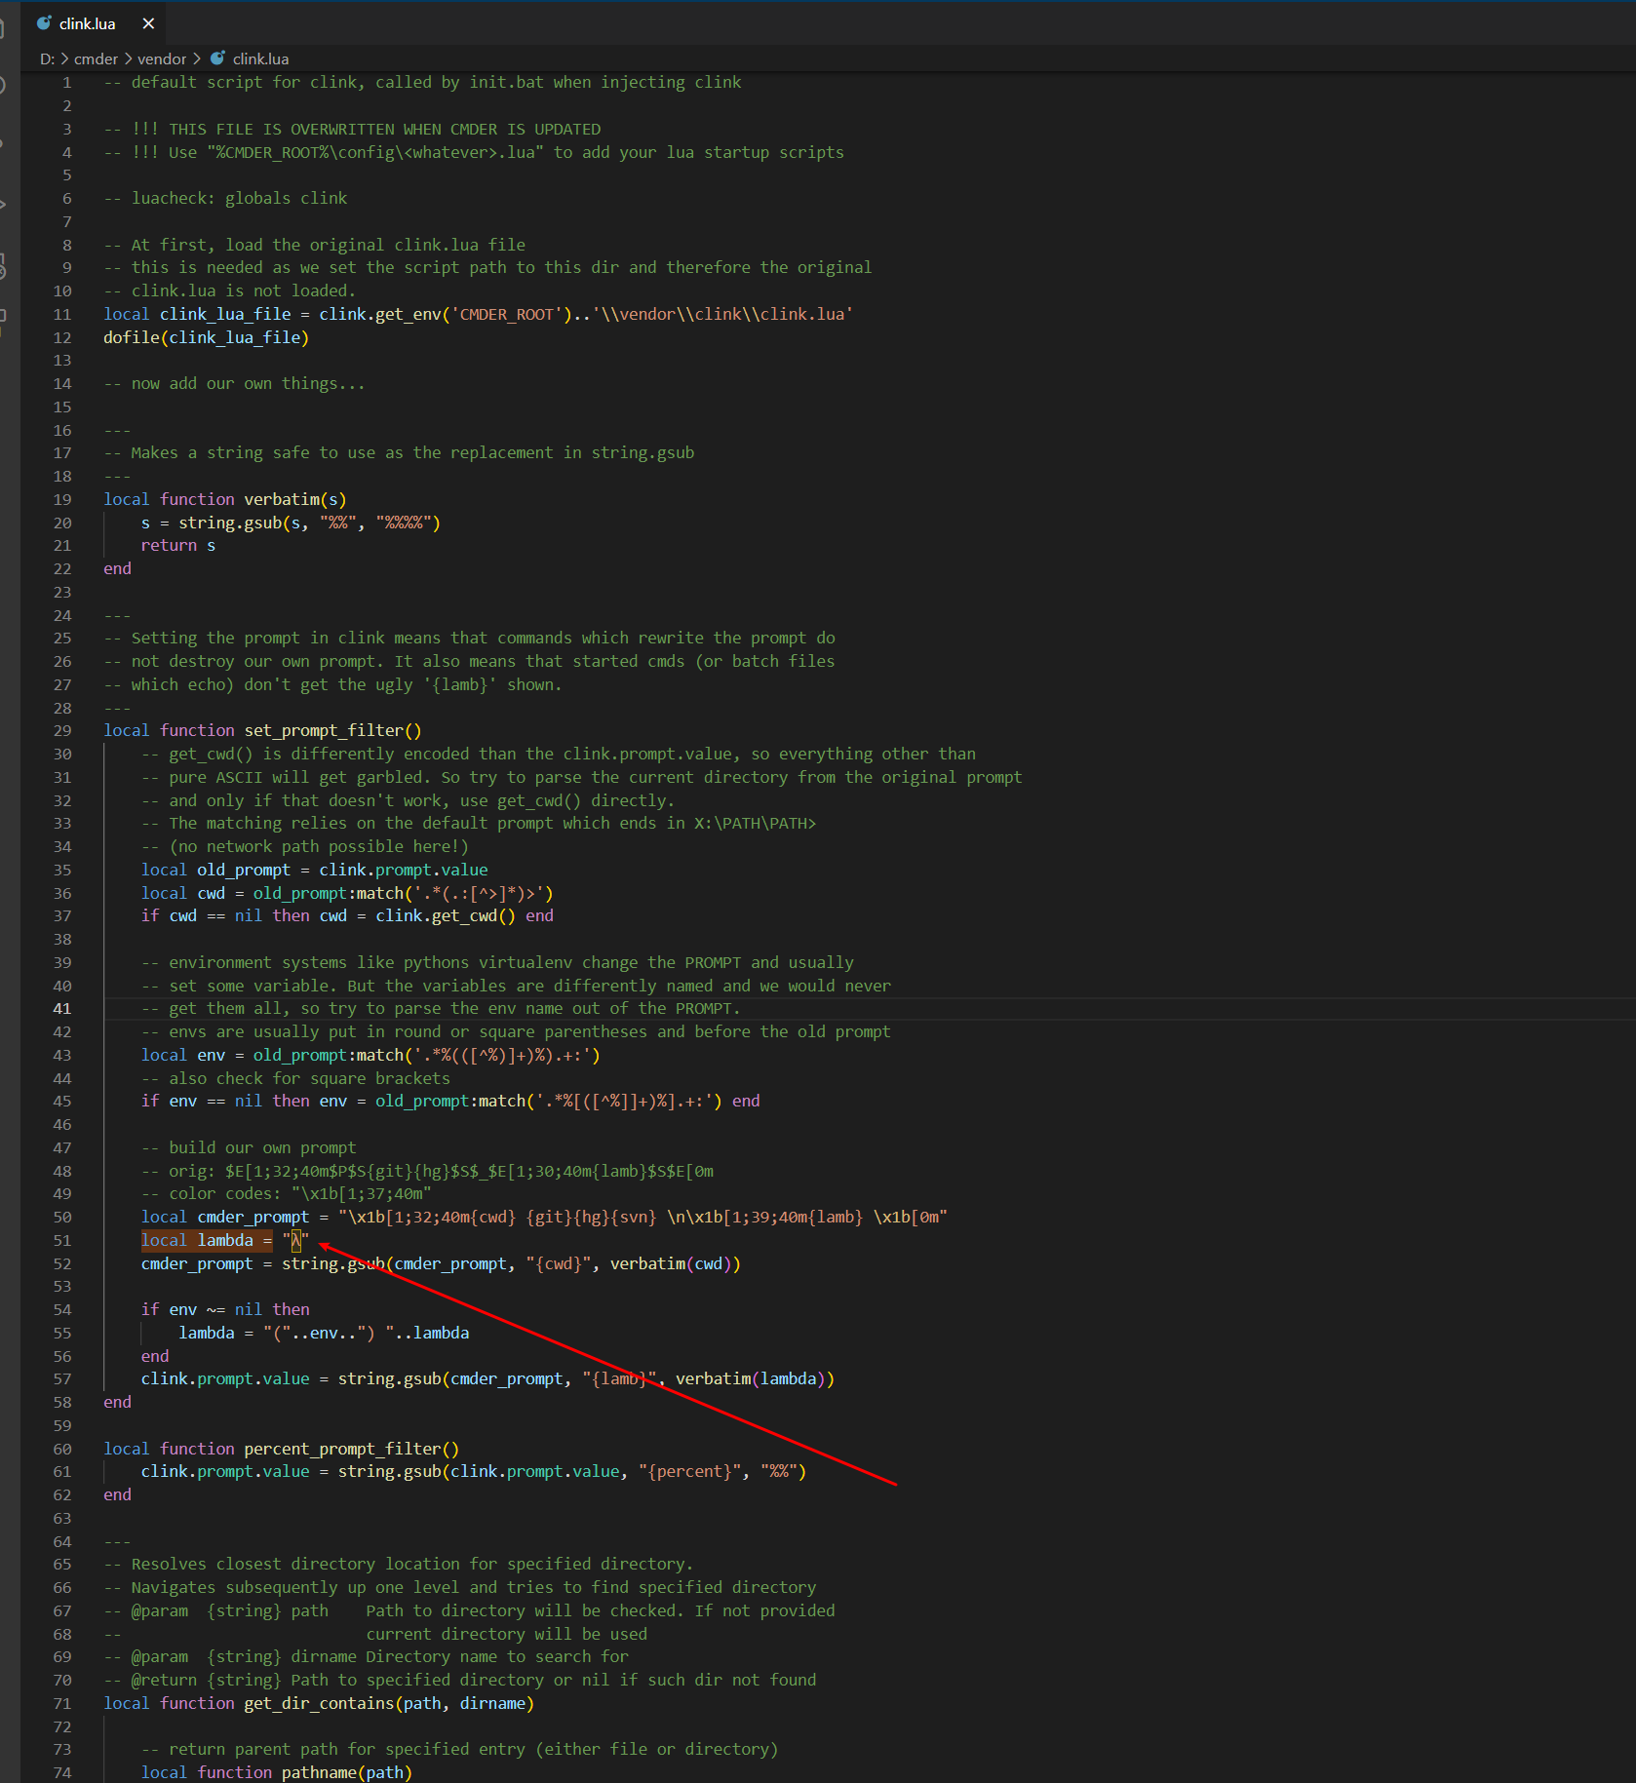This screenshot has height=1783, width=1636.
Task: Click get_dir_contains function declaration
Action: (319, 1704)
